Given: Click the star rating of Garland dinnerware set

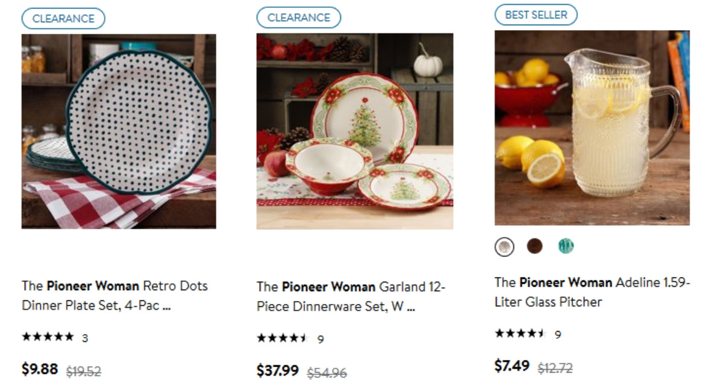Looking at the screenshot, I should pyautogui.click(x=282, y=338).
